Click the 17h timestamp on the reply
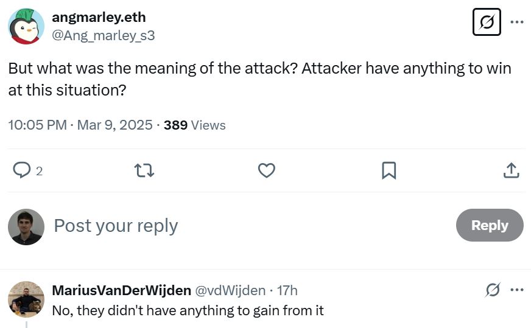Viewport: 531px width, 328px height. [287, 291]
